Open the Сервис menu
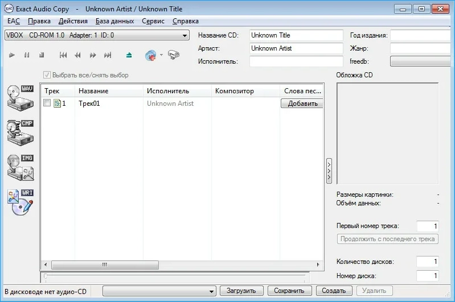The width and height of the screenshot is (455, 302). click(x=153, y=21)
